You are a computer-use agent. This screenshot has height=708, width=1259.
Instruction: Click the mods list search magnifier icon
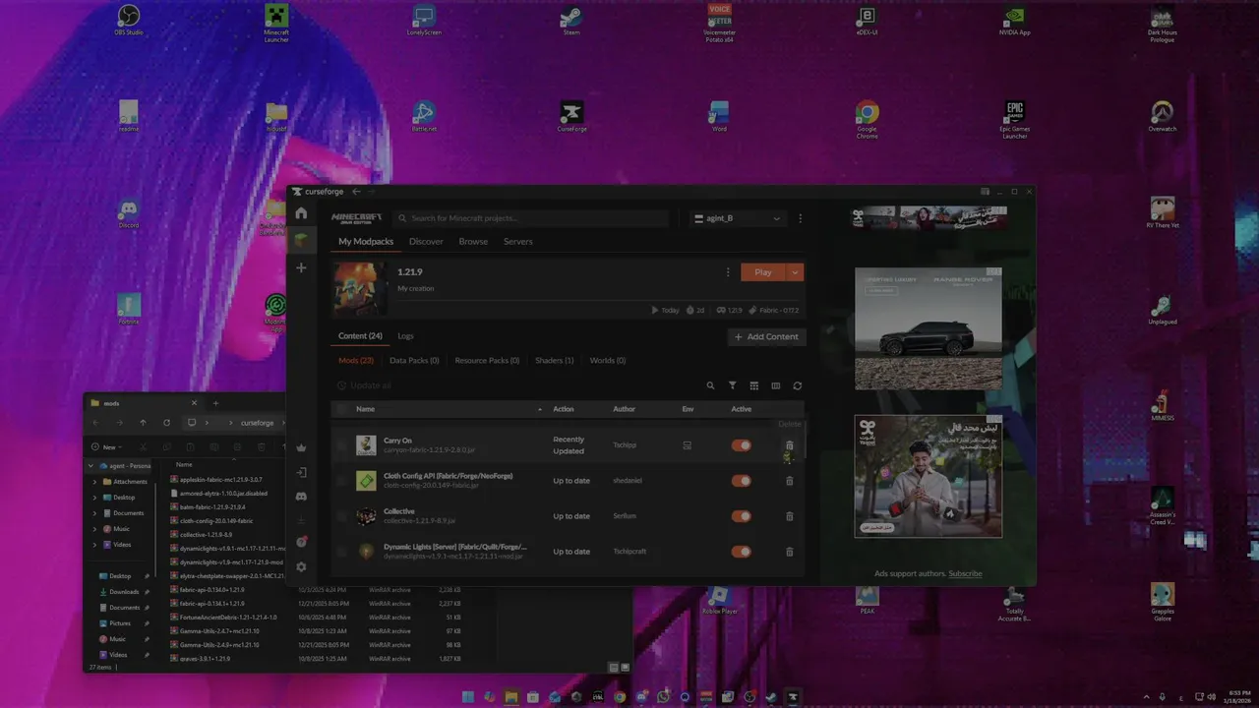pyautogui.click(x=710, y=385)
